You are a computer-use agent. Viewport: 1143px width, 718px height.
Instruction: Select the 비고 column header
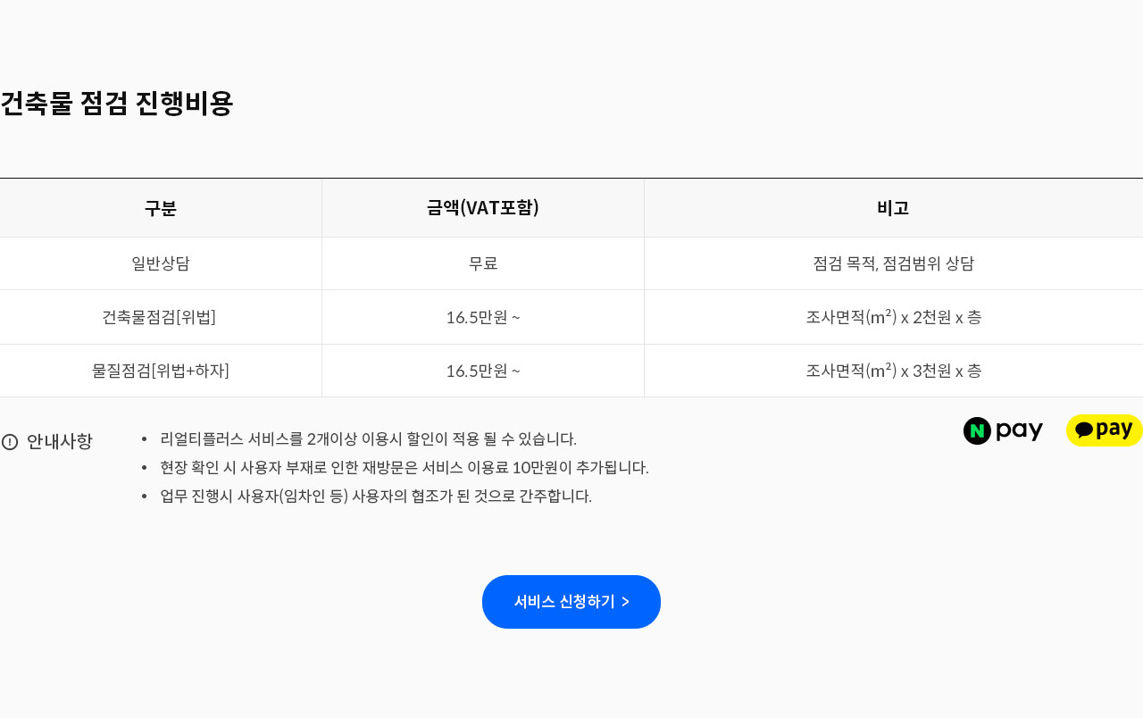(893, 208)
